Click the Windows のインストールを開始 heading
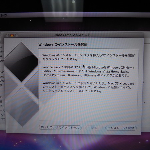This screenshot has width=150, height=150. (x=63, y=45)
